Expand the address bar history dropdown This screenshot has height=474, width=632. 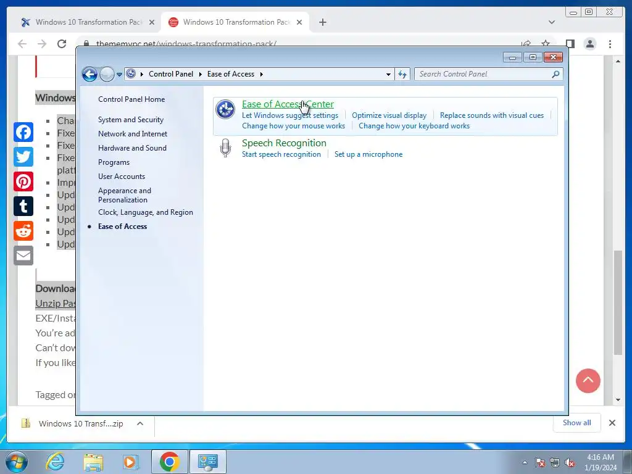click(x=388, y=74)
